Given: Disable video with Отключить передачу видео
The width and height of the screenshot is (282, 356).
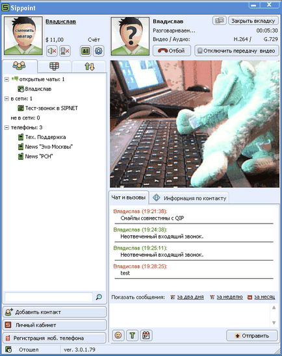Looking at the screenshot, I should coord(237,51).
